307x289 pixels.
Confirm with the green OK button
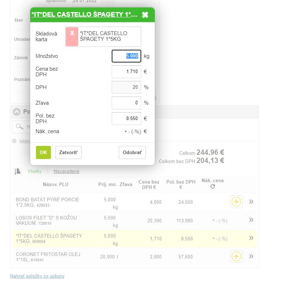pyautogui.click(x=43, y=152)
